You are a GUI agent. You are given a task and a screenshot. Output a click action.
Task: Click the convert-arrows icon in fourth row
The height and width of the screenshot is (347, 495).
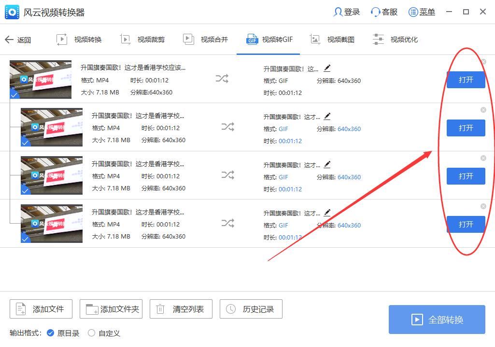pyautogui.click(x=227, y=223)
